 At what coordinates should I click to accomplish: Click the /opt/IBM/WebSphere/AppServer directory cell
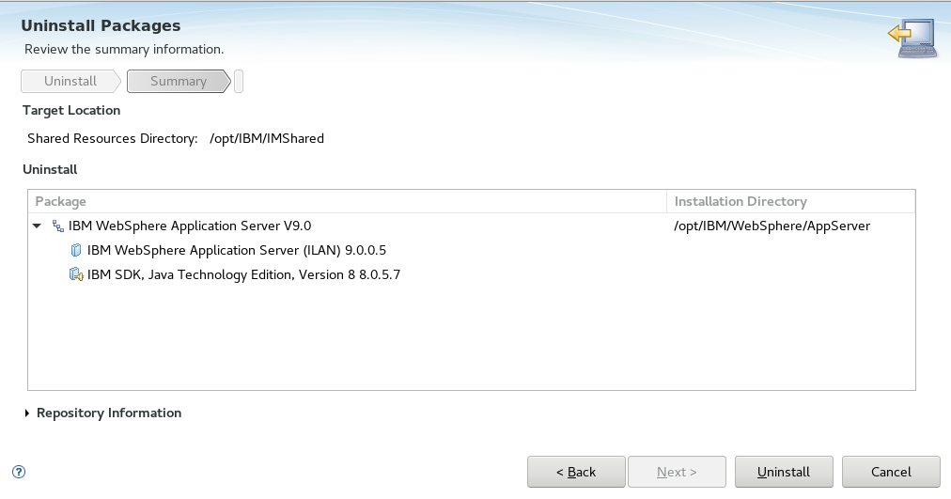point(772,226)
